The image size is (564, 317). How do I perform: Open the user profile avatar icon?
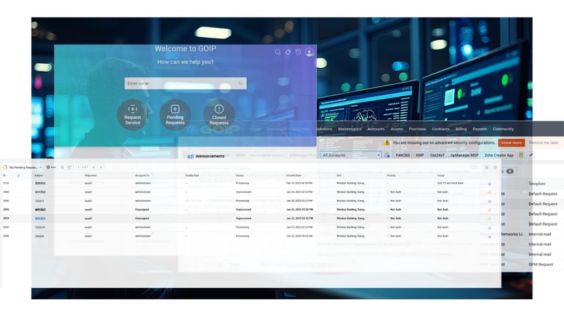pos(309,52)
